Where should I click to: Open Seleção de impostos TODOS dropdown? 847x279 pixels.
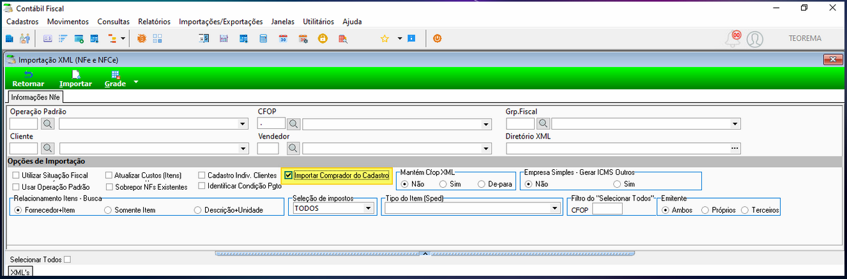[x=368, y=208]
